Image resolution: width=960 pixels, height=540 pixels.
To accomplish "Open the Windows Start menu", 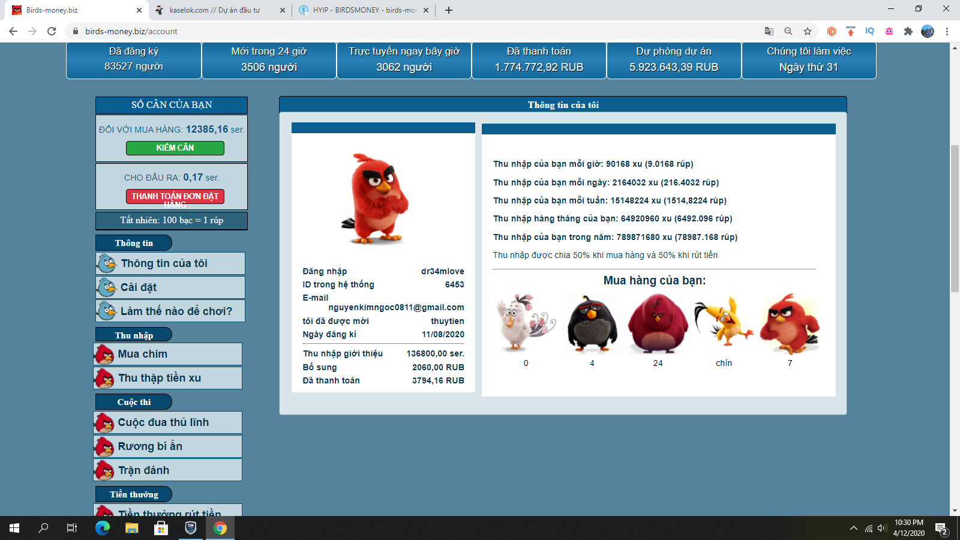I will click(14, 528).
